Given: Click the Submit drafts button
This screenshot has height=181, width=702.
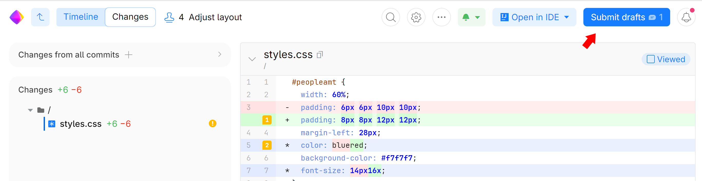Looking at the screenshot, I should [x=626, y=17].
